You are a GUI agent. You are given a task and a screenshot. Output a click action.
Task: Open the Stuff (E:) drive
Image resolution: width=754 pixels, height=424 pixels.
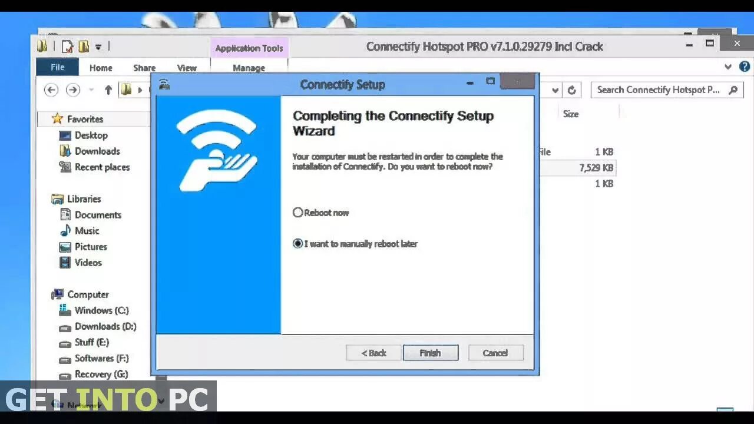[91, 342]
